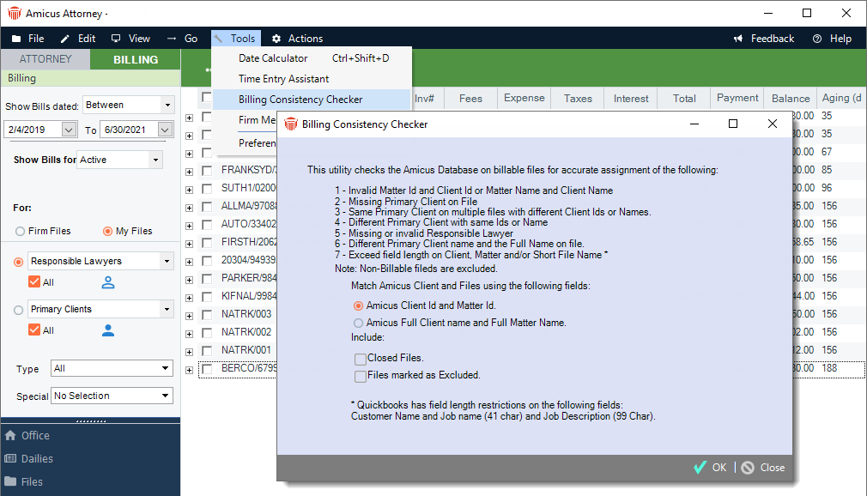
Task: Choose Billing Consistency Checker menu item
Action: pos(312,100)
